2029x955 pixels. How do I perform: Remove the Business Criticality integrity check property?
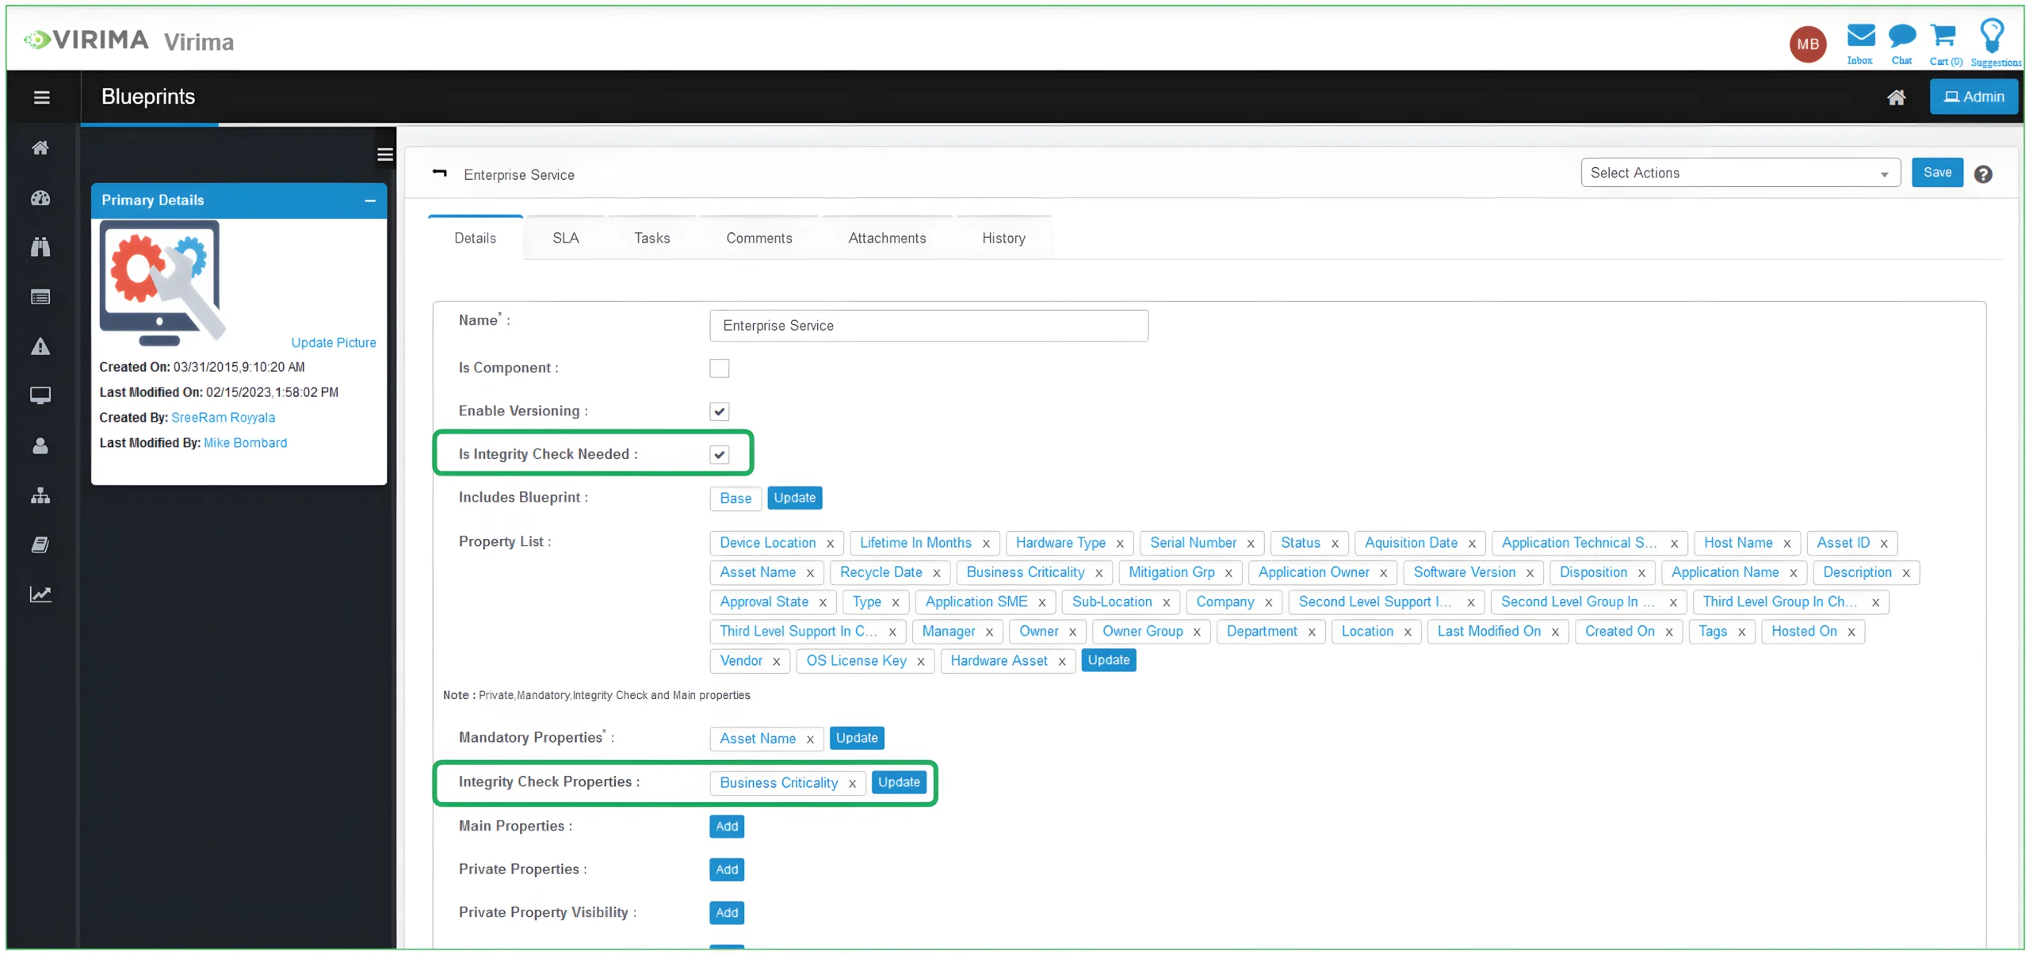852,783
